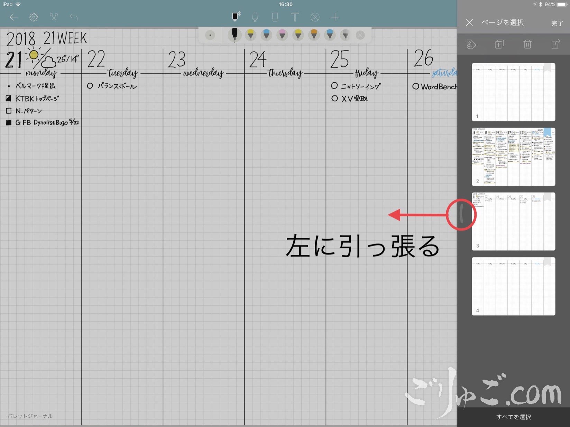The image size is (570, 427).
Task: Open the pen size dot selector
Action: pos(210,35)
